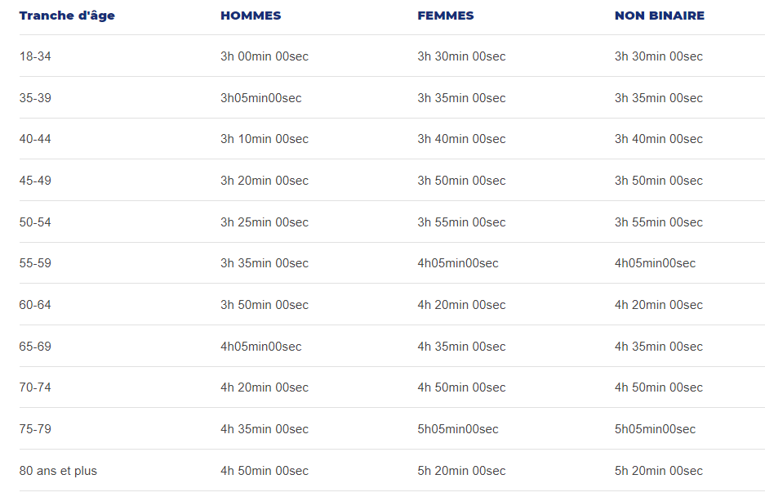Select the men's 45-49 time 3h 20min 00sec
The width and height of the screenshot is (765, 497).
click(265, 181)
